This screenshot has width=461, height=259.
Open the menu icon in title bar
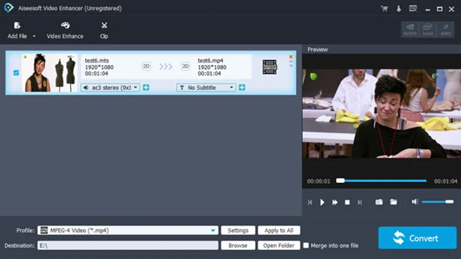point(413,8)
